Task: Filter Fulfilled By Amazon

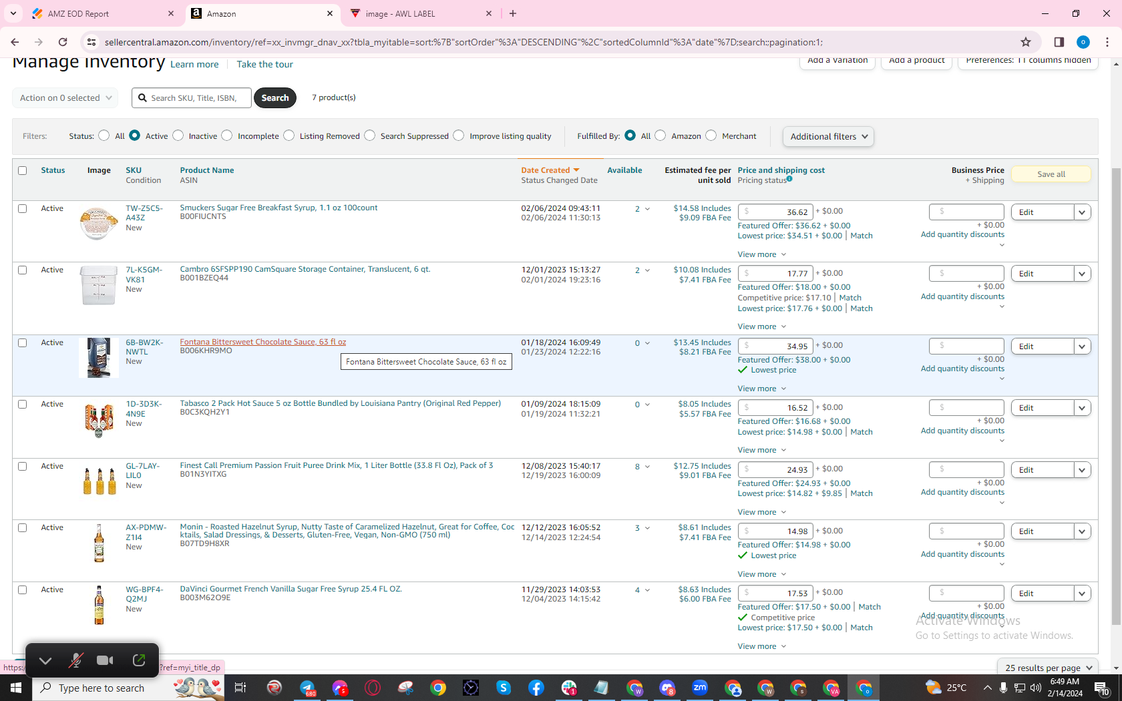Action: point(661,136)
